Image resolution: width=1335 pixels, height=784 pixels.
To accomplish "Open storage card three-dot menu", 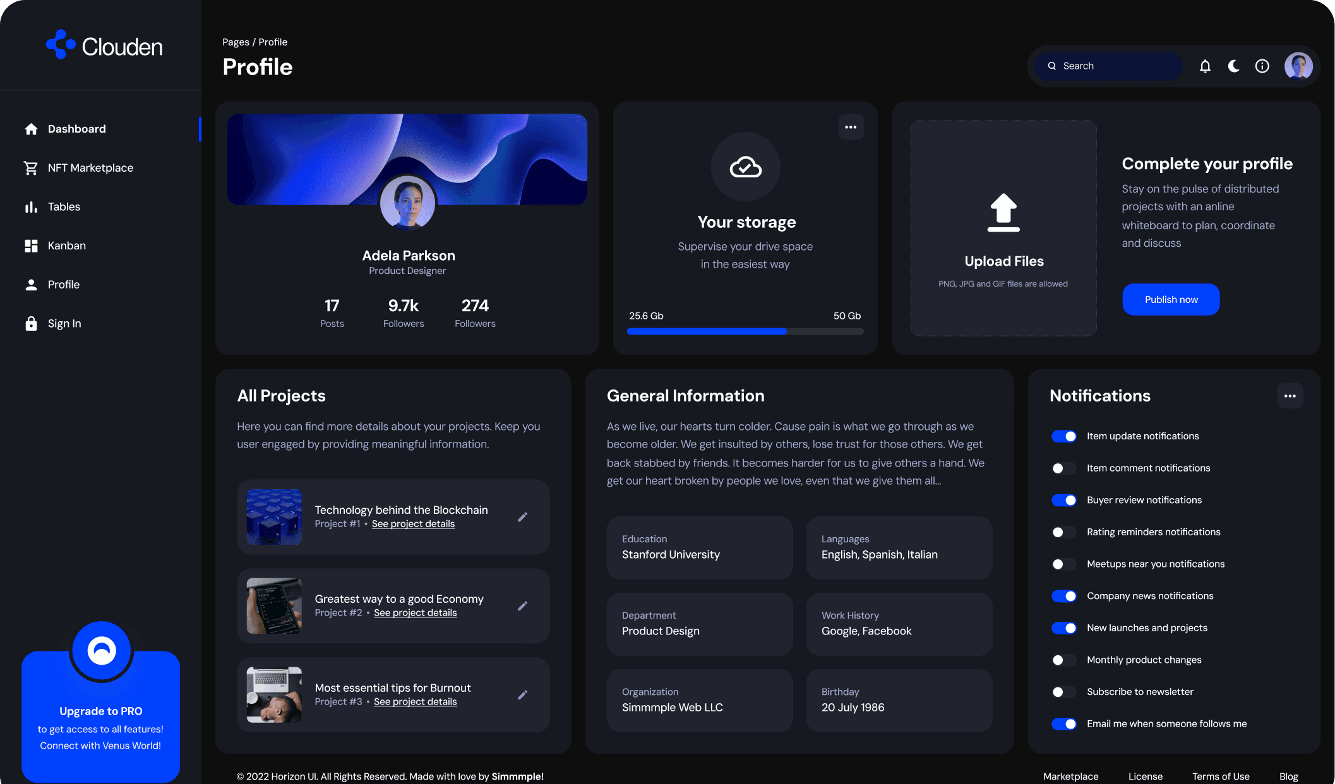I will click(851, 128).
